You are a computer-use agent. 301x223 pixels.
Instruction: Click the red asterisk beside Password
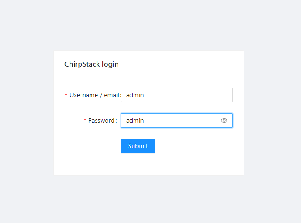(x=85, y=121)
